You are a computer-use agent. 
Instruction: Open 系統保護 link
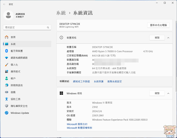(99, 81)
